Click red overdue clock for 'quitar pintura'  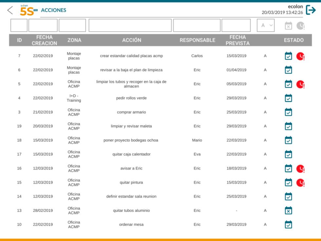pos(300,183)
